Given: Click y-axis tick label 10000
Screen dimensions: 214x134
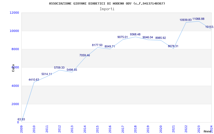Looking at the screenshot, I should pyautogui.click(x=14, y=31).
